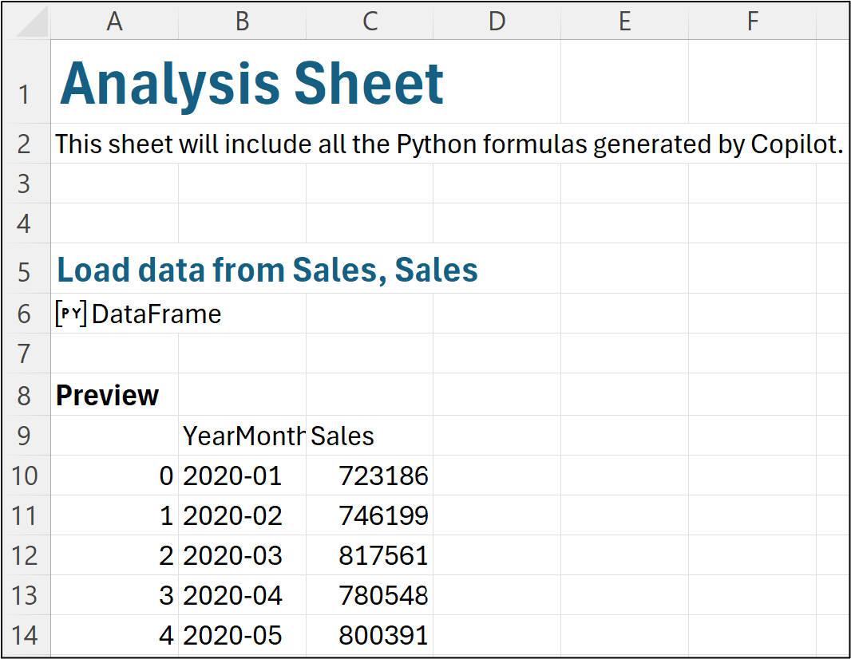The image size is (851, 659).
Task: Click the cell containing 2020-03
Action: [233, 555]
